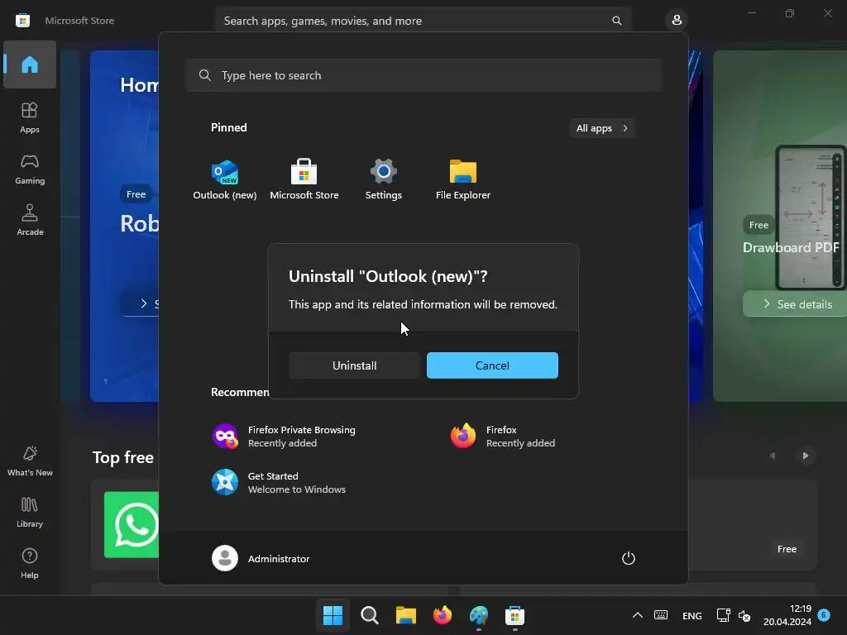The image size is (847, 635).
Task: Open Help in Microsoft Store sidebar
Action: pos(30,563)
